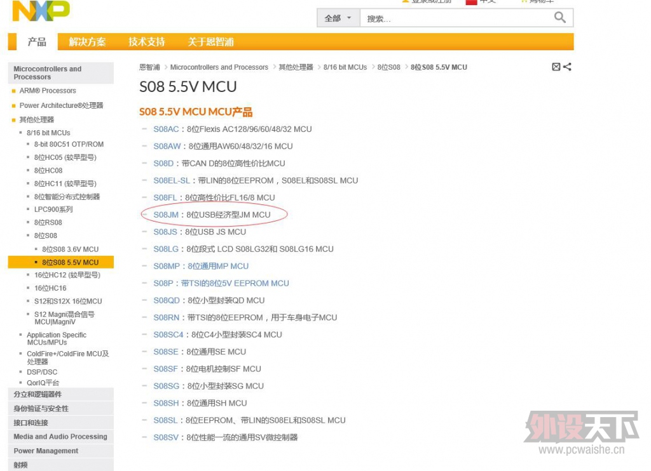Screen dimensions: 651x471
Task: Select Microcontrollers and Processors sidebar header
Action: pos(60,73)
